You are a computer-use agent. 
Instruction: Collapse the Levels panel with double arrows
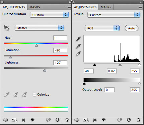pyautogui.click(x=141, y=2)
